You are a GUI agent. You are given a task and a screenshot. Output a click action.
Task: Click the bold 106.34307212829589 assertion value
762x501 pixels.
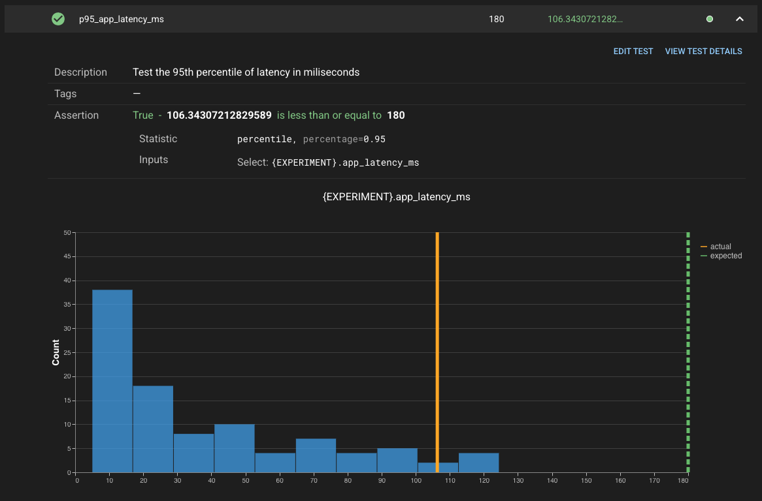[219, 115]
